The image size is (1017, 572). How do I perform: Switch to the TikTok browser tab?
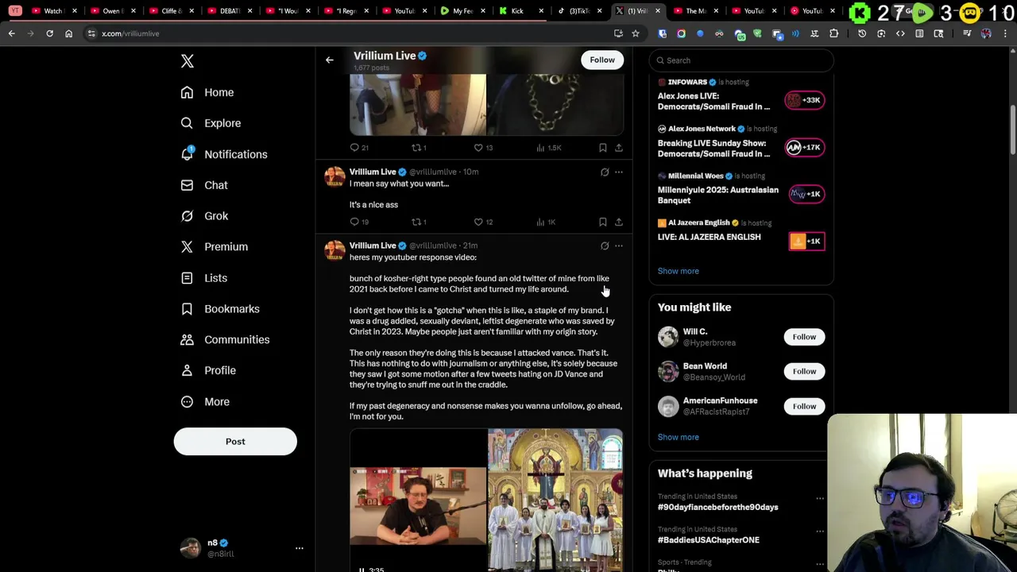pos(578,11)
